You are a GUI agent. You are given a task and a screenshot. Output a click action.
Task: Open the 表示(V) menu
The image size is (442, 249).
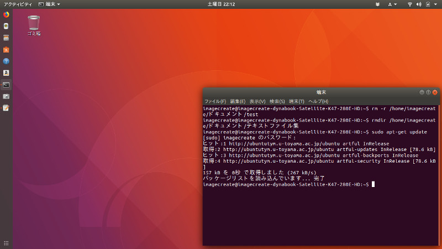tap(257, 101)
